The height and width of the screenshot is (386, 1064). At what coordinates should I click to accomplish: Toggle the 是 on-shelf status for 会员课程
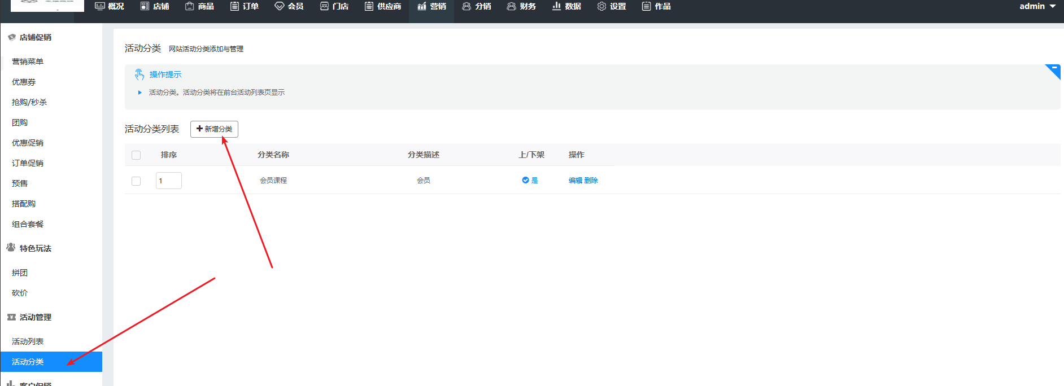pyautogui.click(x=529, y=181)
